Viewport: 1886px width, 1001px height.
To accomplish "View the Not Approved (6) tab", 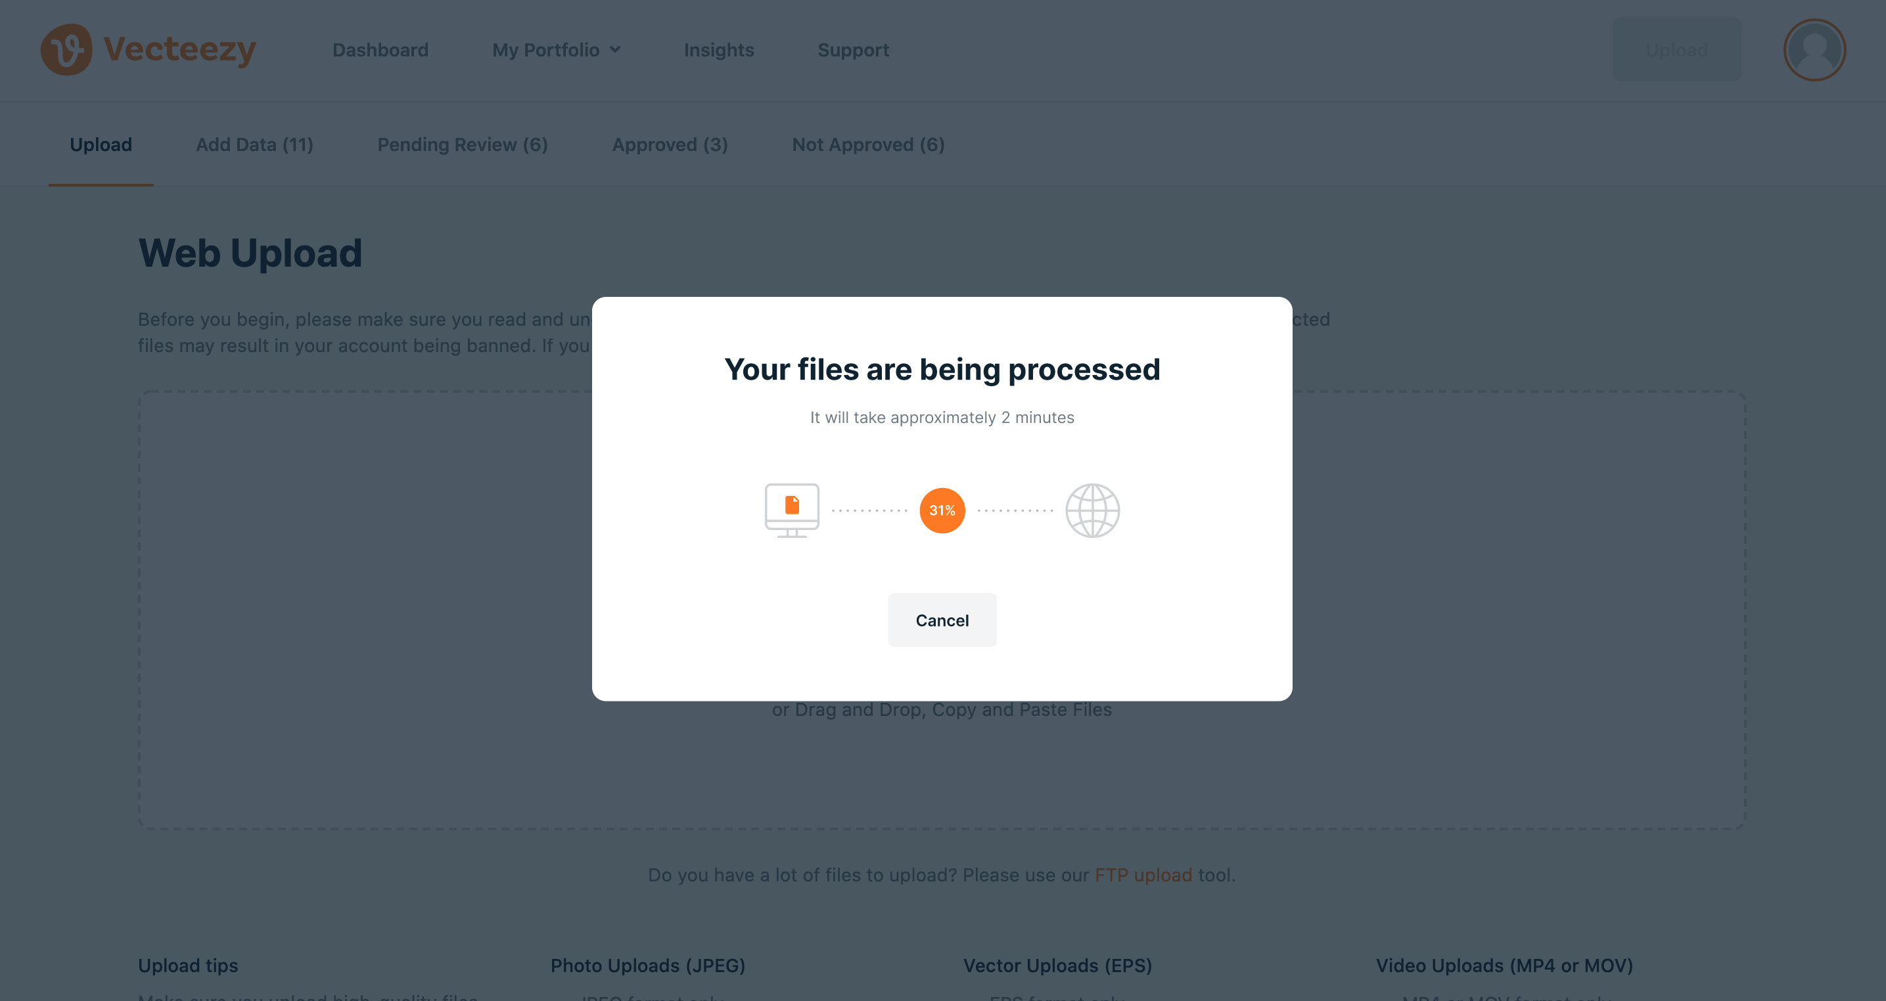I will pos(868,145).
